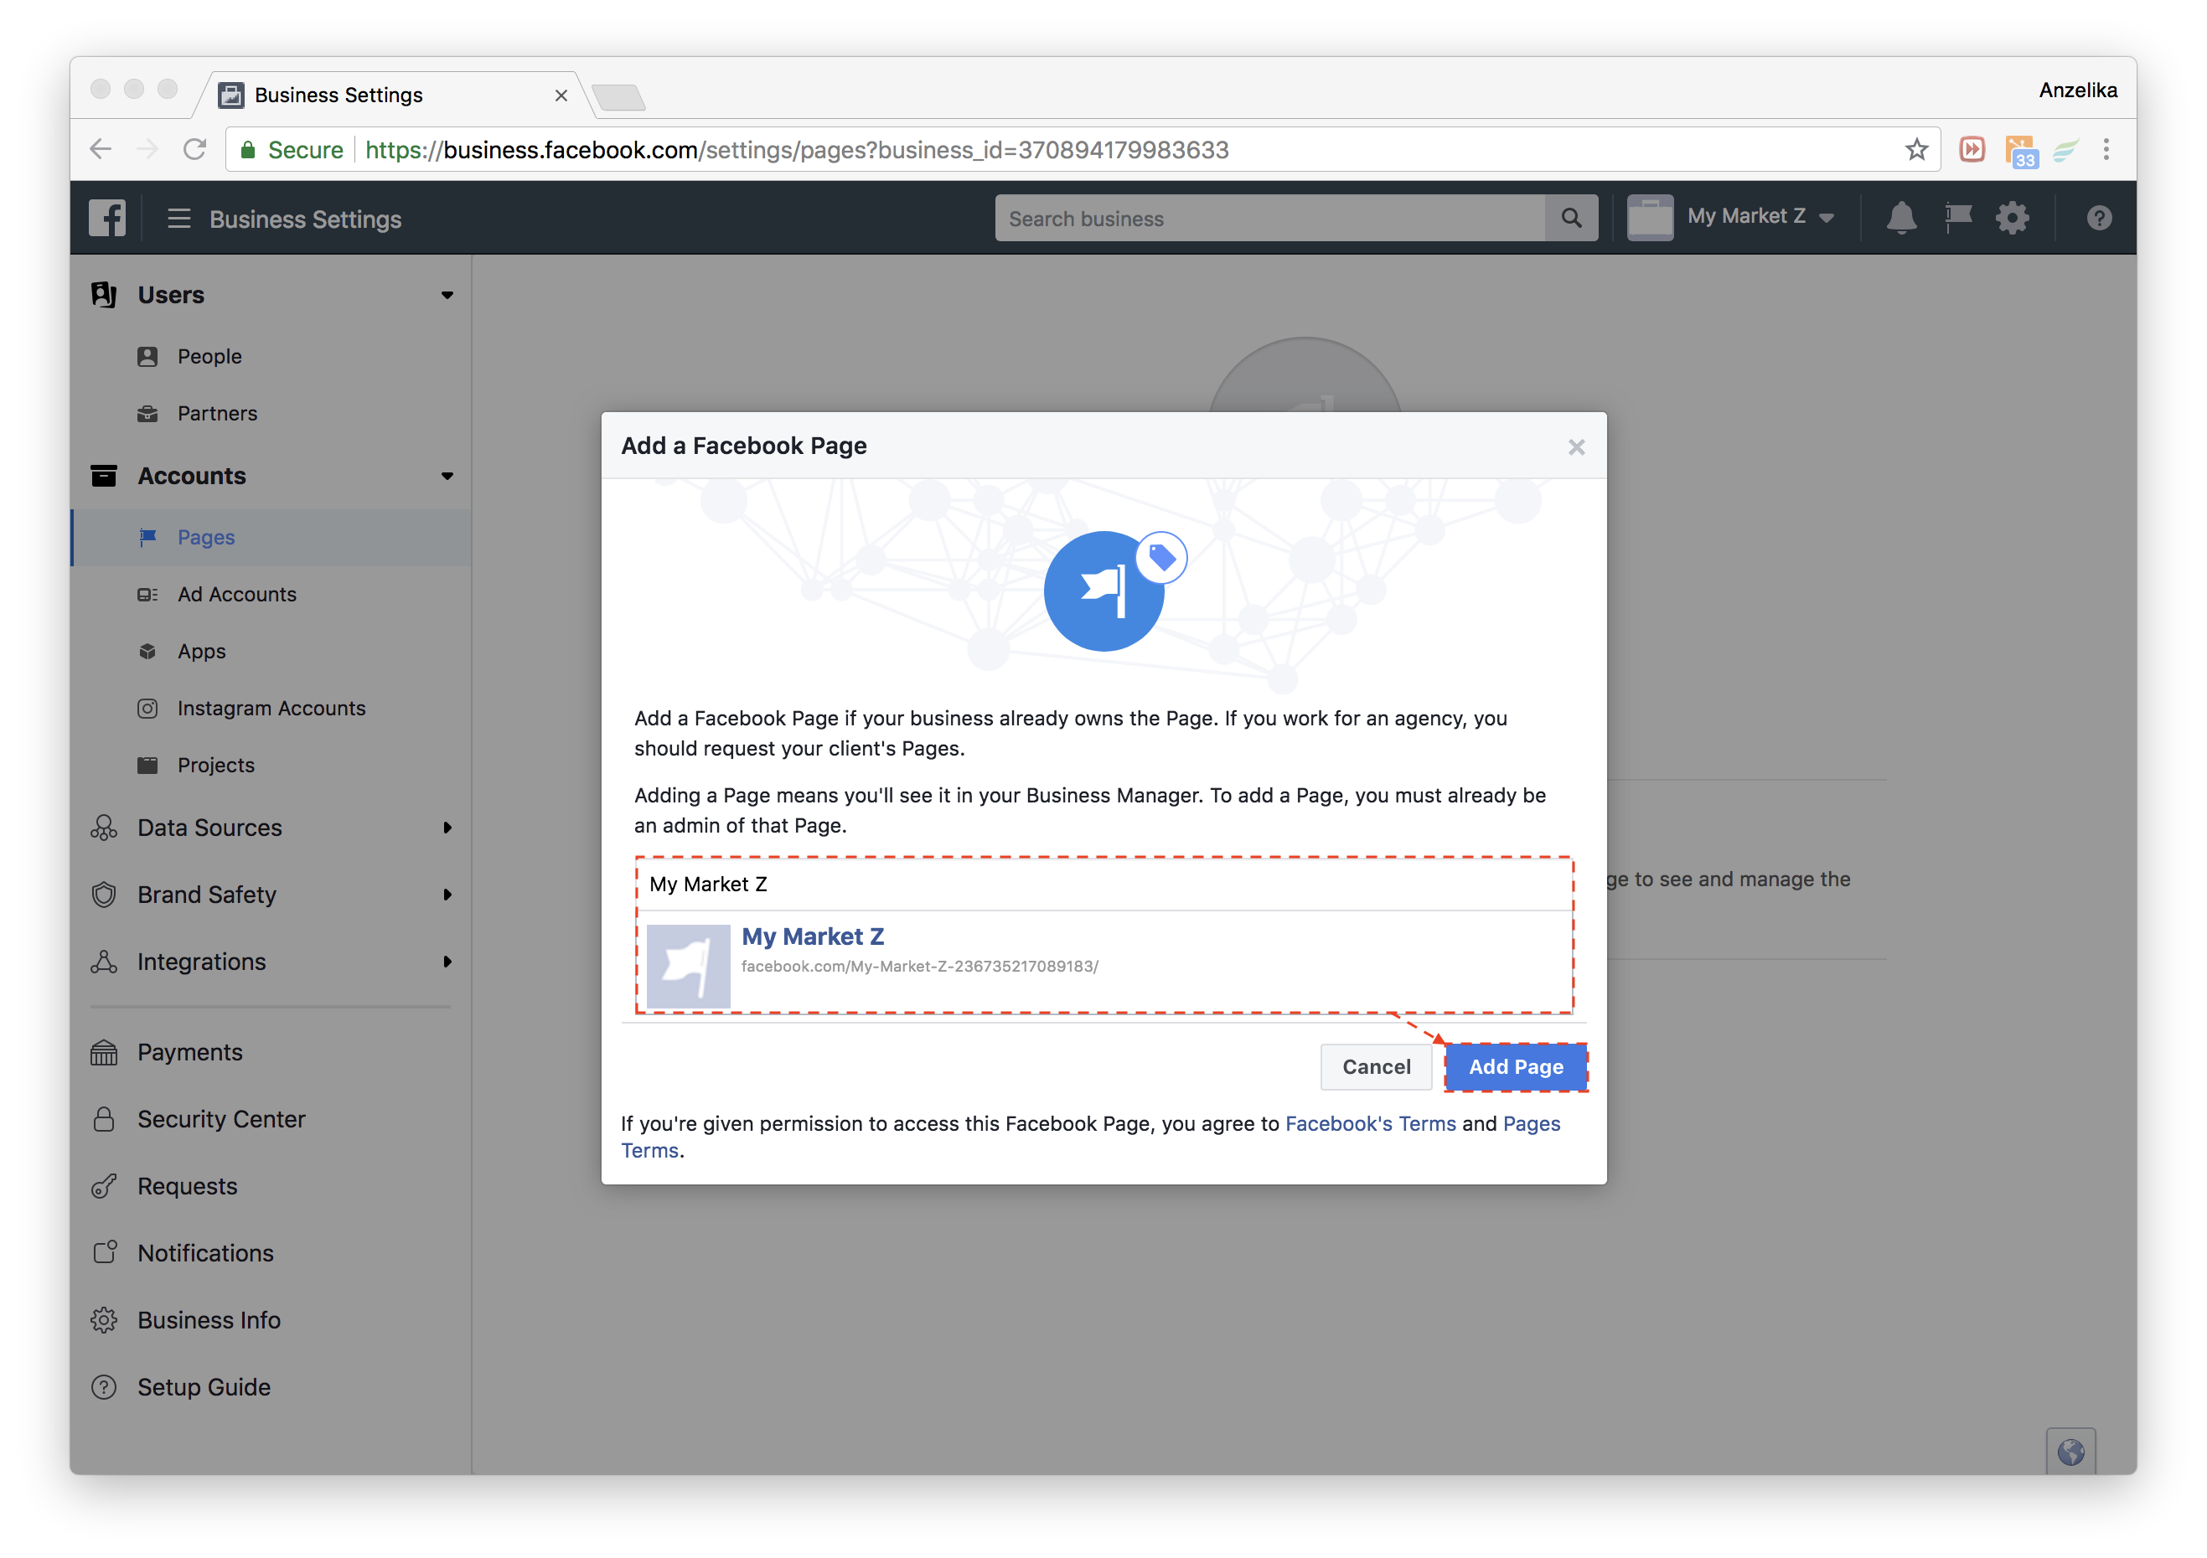Screen dimensions: 2207x1558
Task: Open the settings gear in top bar
Action: [2012, 218]
